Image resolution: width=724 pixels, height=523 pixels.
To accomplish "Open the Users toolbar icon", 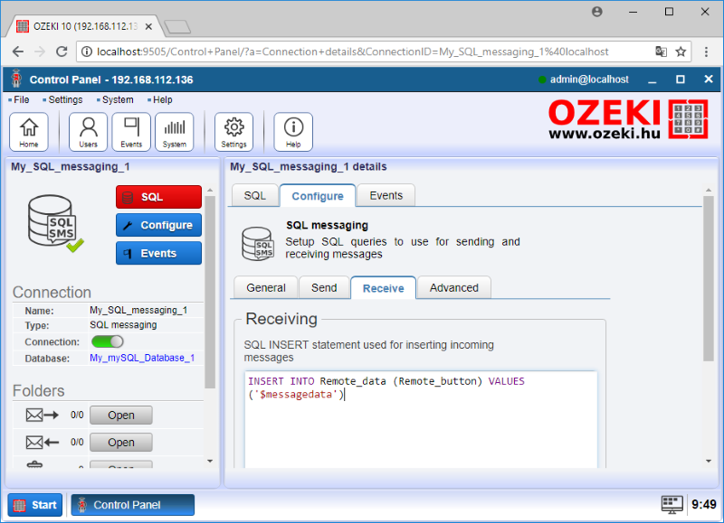I will pos(88,132).
